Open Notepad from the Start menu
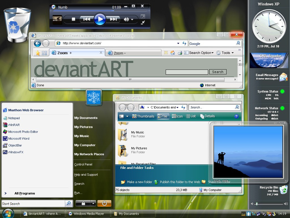Image resolution: width=290 pixels, height=218 pixels. pyautogui.click(x=11, y=118)
